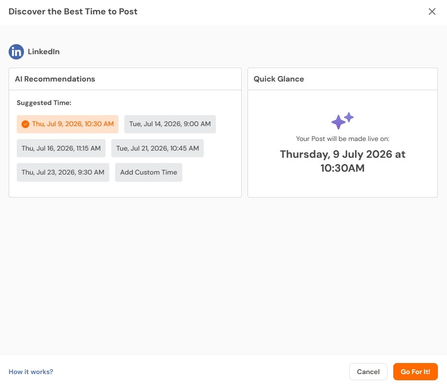Close the Best Time to Post dialog
Screen dimensions: 447x387
tap(432, 12)
